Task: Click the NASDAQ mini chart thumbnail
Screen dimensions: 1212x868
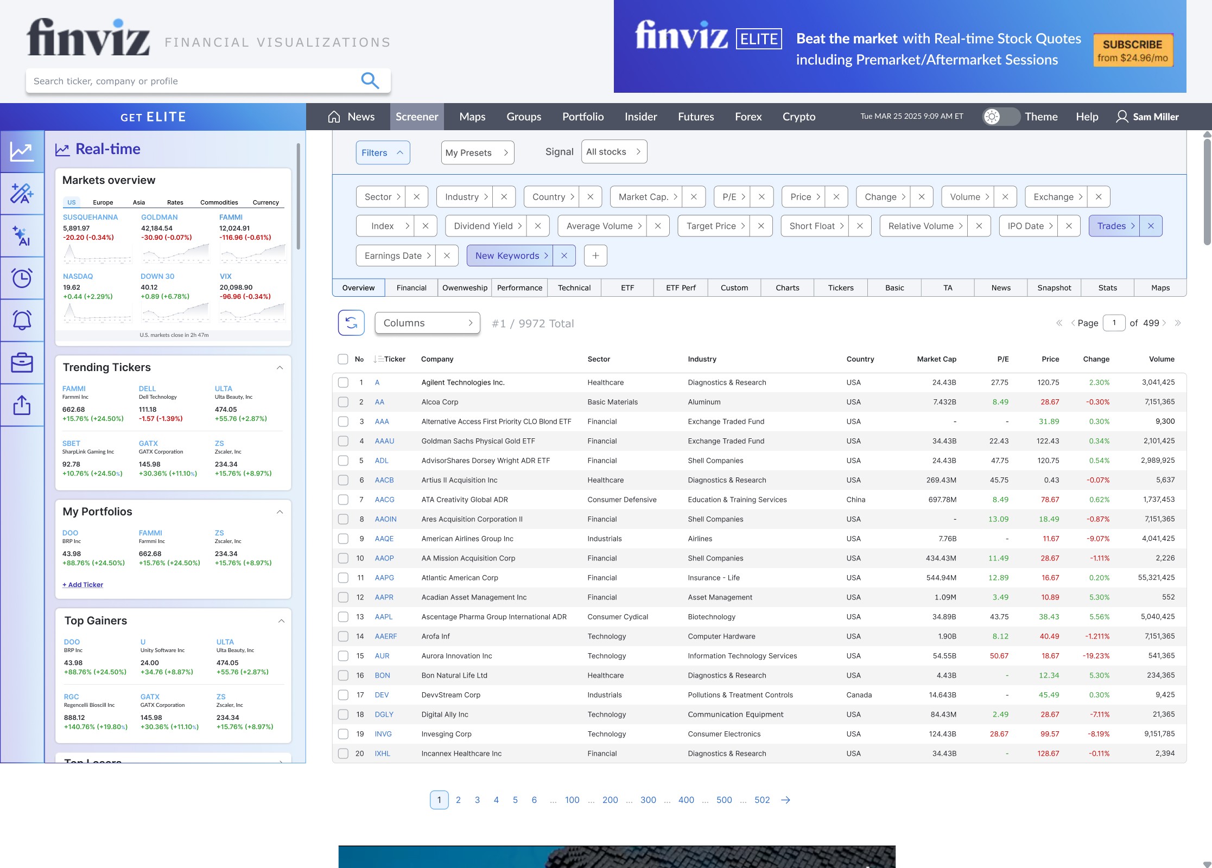Action: click(x=98, y=312)
